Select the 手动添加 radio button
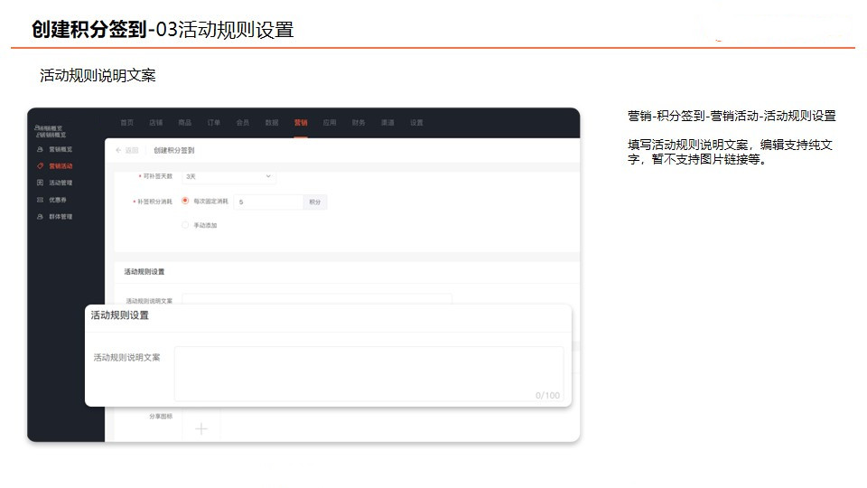This screenshot has height=488, width=867. 185,225
